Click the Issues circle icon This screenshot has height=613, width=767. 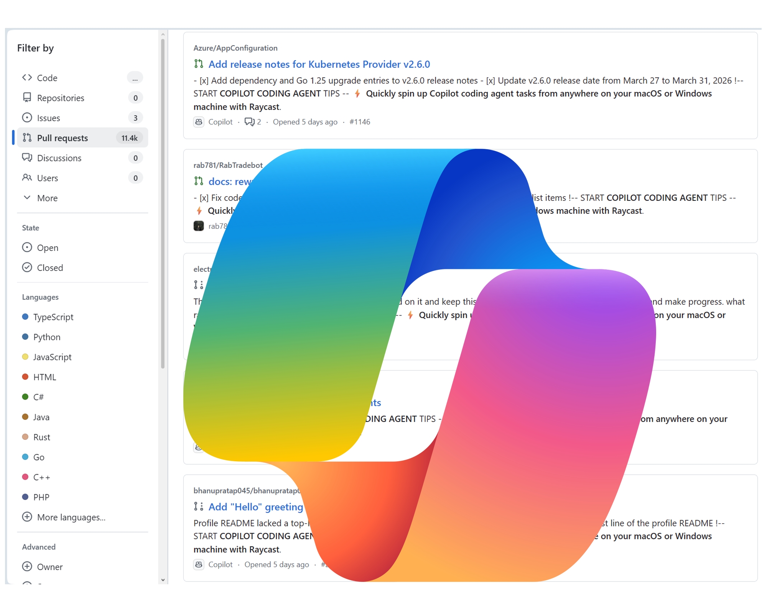[x=27, y=118]
